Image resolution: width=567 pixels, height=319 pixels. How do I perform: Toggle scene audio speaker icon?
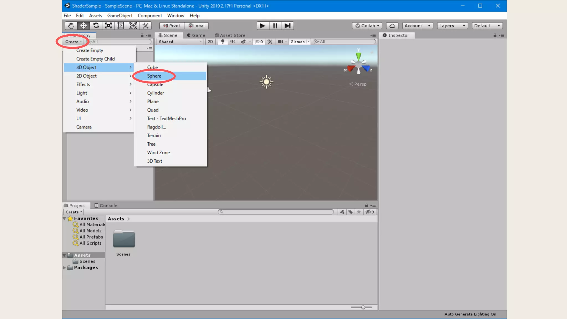(x=233, y=42)
